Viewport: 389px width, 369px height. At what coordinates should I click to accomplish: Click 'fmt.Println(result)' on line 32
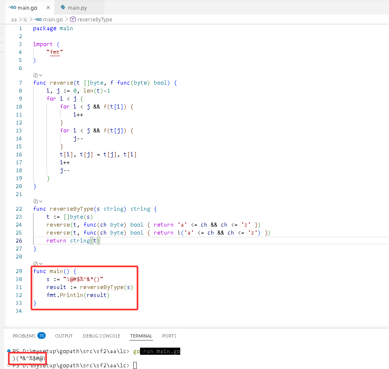[78, 295]
